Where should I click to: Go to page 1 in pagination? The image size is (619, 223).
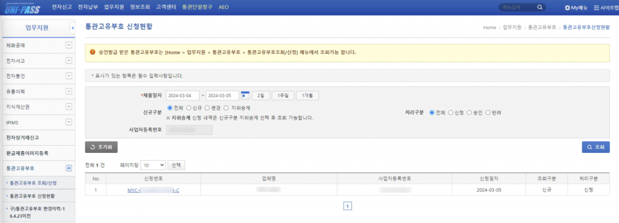[x=348, y=205]
